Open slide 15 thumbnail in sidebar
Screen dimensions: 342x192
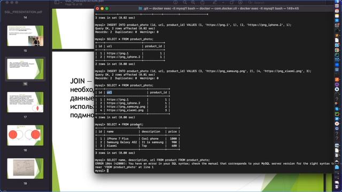point(25,36)
